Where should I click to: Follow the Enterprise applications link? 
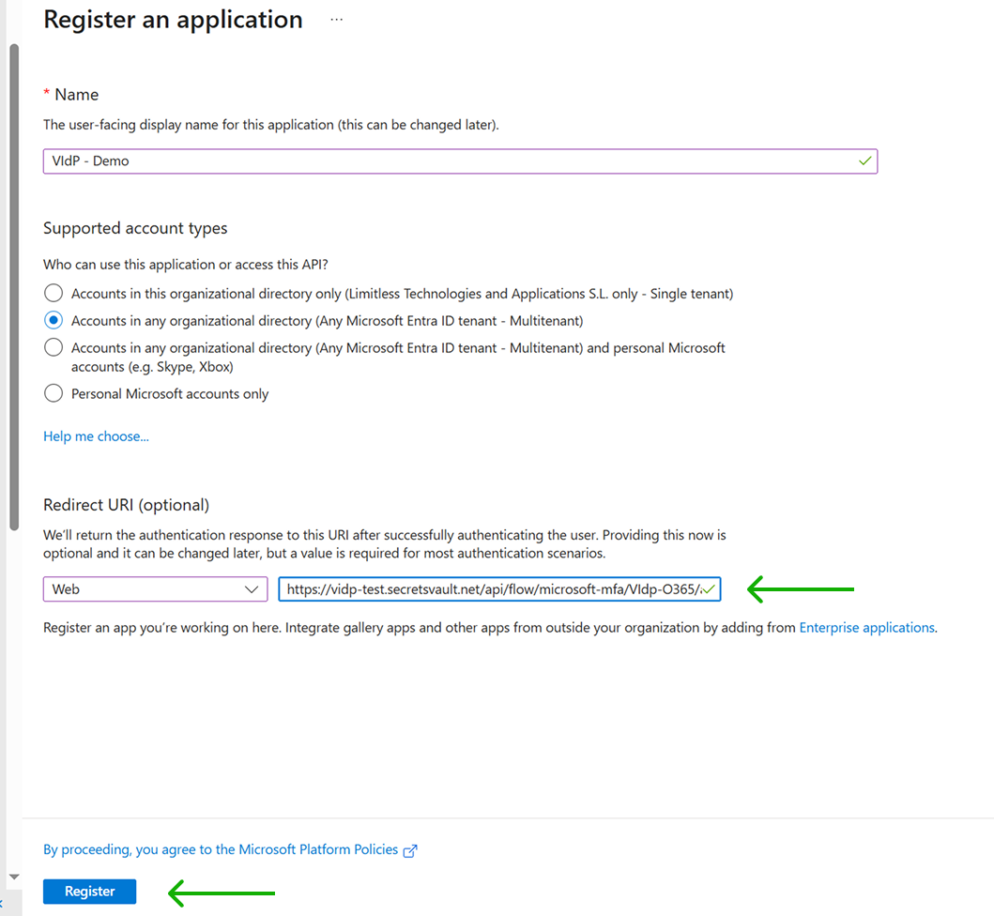pyautogui.click(x=866, y=628)
